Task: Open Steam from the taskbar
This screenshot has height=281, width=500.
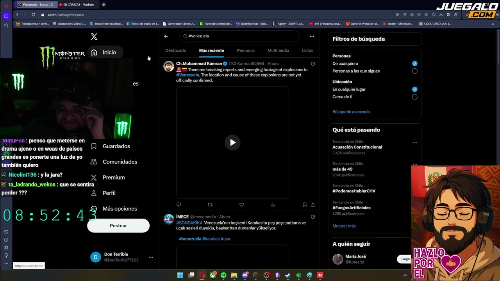Action: (288, 275)
